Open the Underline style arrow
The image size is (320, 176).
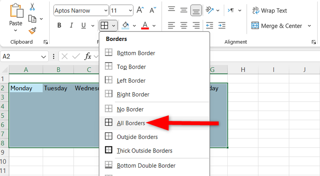tap(93, 25)
